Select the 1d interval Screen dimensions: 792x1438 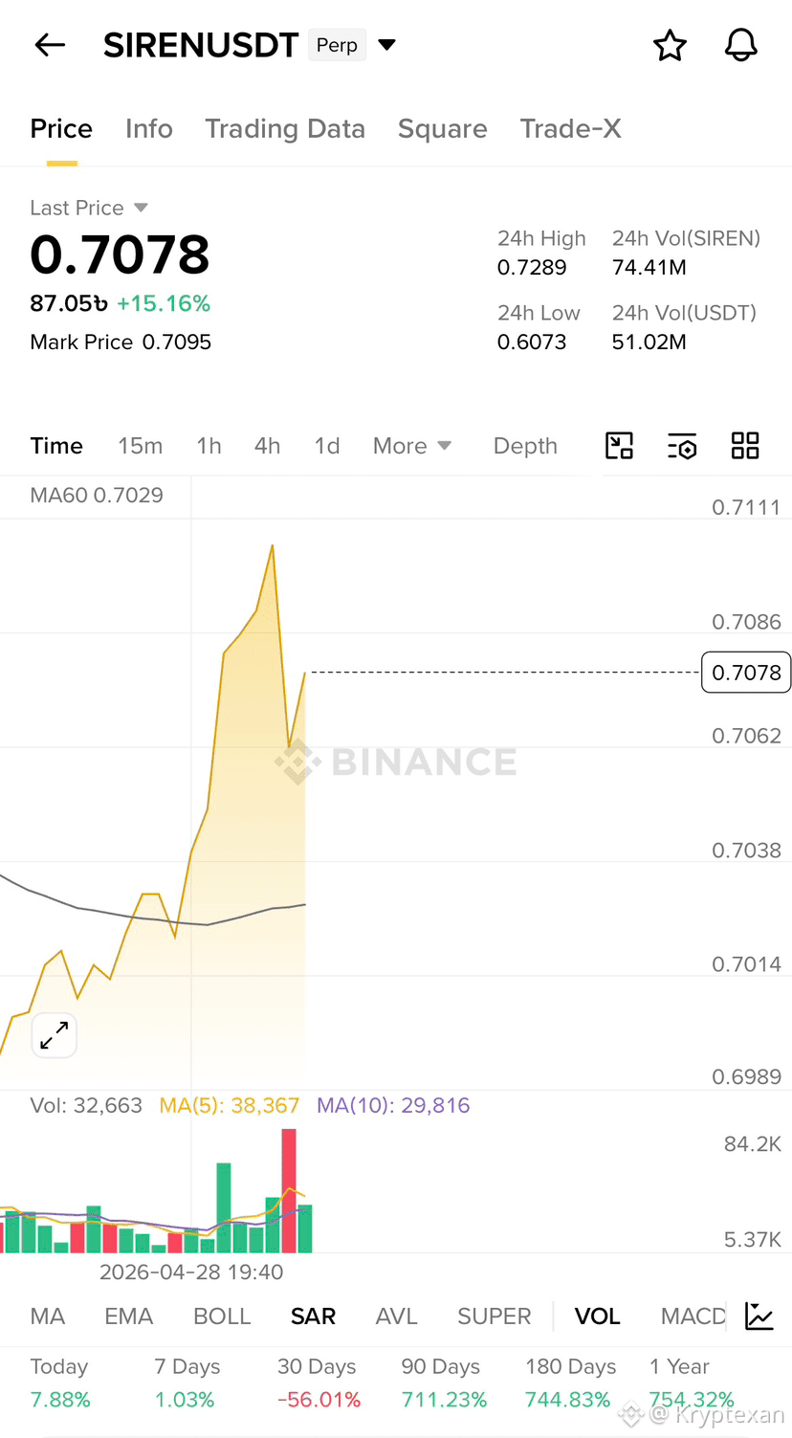(x=327, y=446)
